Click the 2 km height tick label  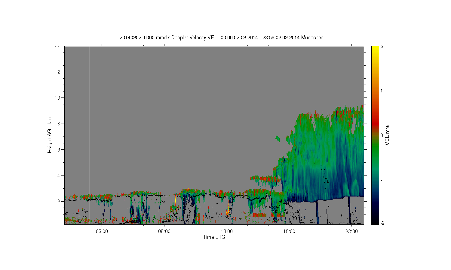point(59,201)
